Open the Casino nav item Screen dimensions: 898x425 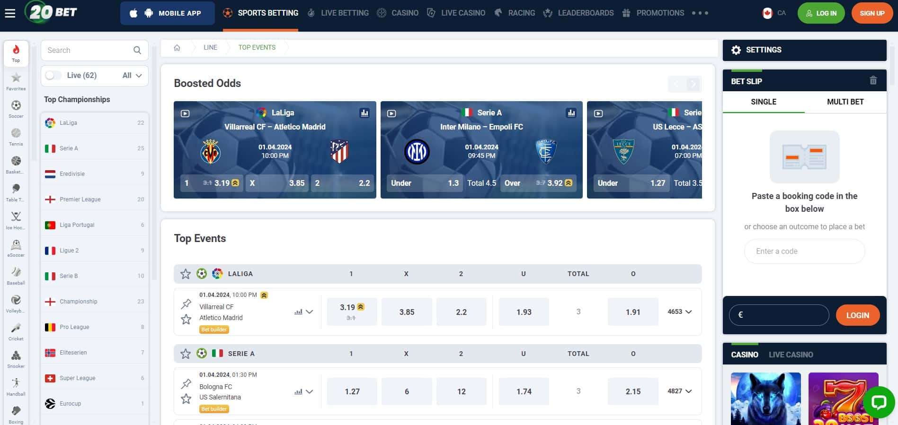(398, 13)
